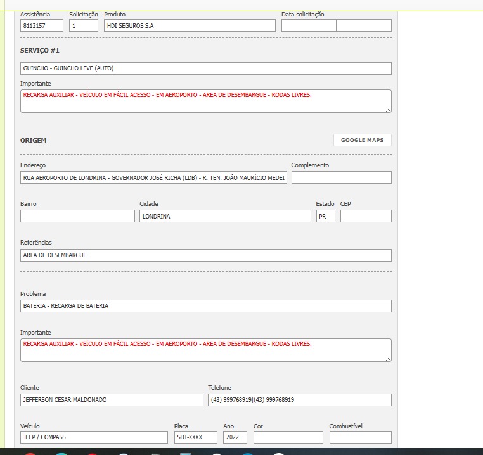Screen dimensions: 483x455
Task: Click the Cliente name field
Action: click(x=112, y=400)
